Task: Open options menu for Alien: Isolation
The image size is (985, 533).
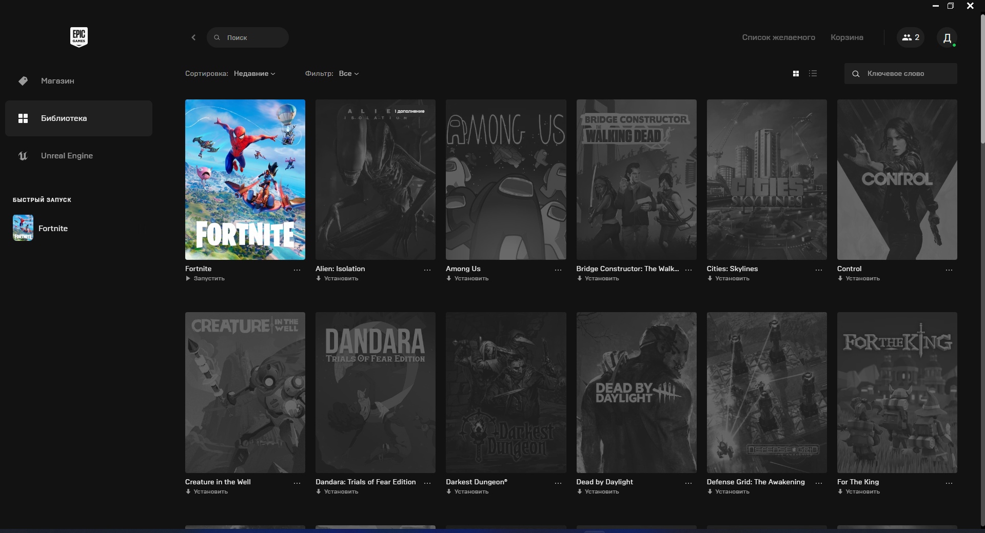Action: pyautogui.click(x=427, y=270)
